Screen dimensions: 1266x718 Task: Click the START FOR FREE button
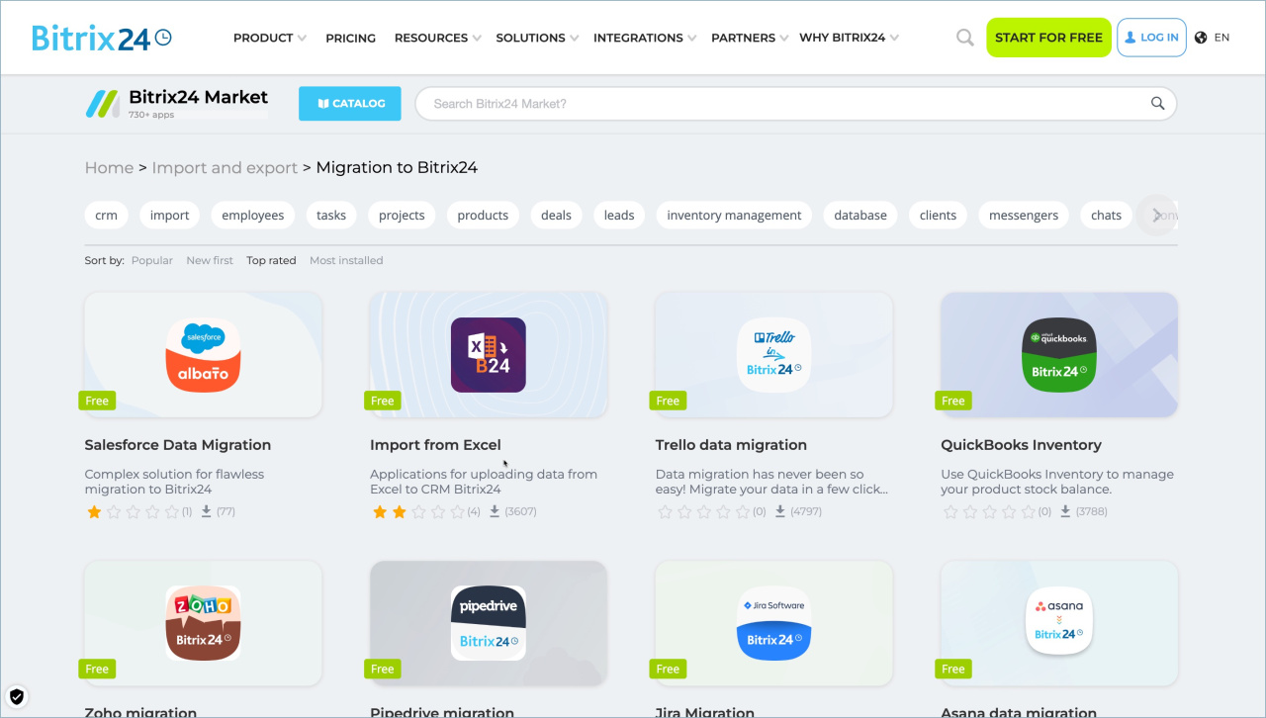click(1048, 38)
